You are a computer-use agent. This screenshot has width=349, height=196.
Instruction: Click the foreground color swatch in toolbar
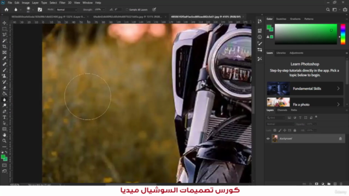pyautogui.click(x=3, y=157)
